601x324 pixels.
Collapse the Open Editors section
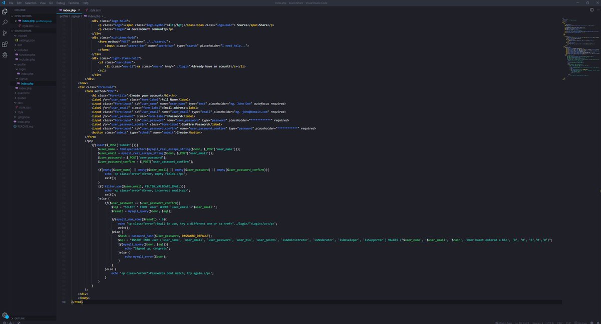(33, 16)
